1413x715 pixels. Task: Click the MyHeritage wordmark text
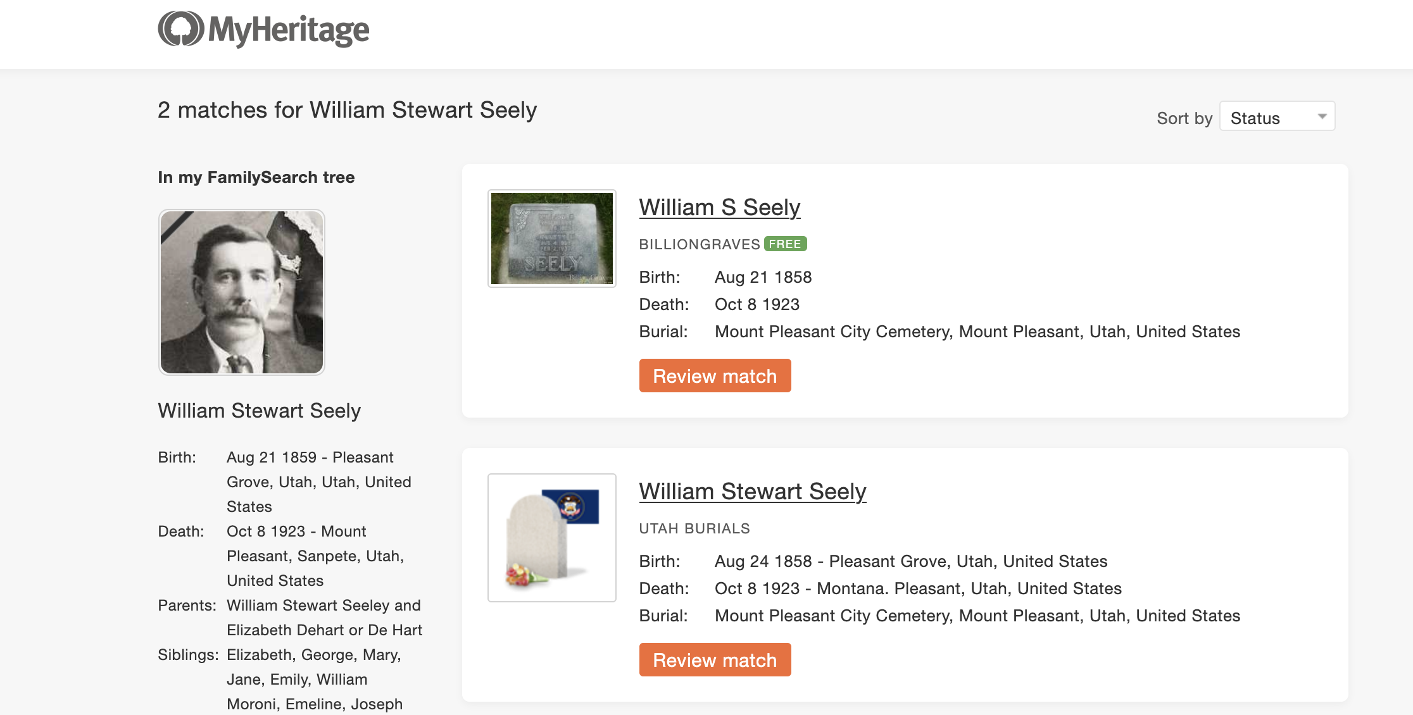pyautogui.click(x=289, y=30)
